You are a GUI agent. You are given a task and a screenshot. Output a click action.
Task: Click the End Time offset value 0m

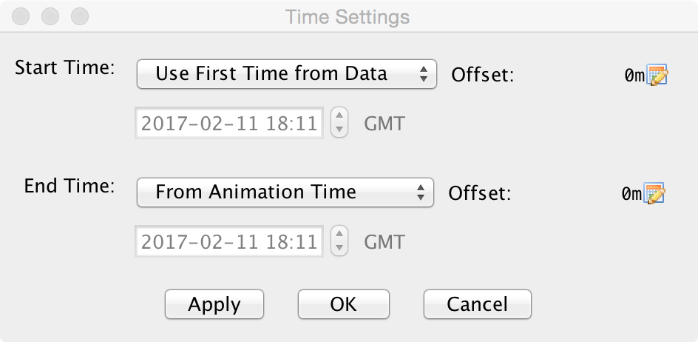(x=631, y=195)
